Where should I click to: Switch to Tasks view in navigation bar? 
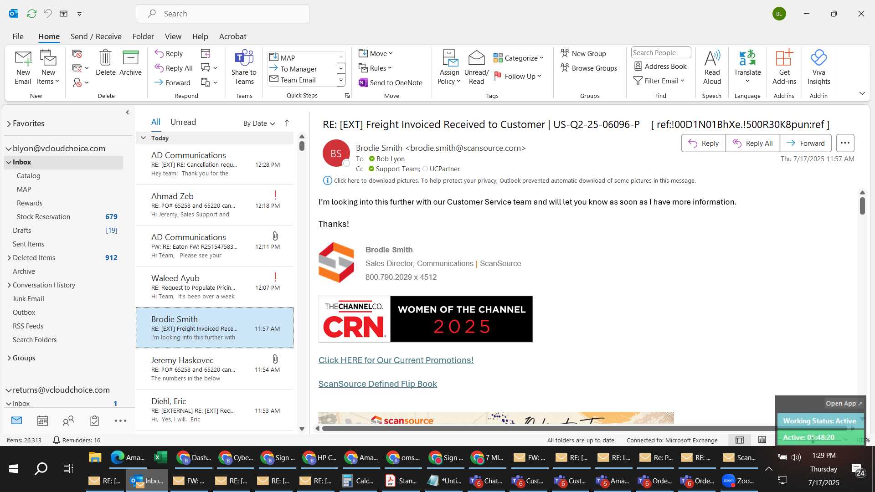[94, 420]
